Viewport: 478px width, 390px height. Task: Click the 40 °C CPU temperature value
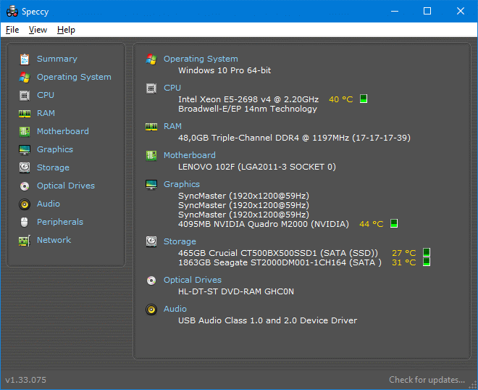click(341, 99)
